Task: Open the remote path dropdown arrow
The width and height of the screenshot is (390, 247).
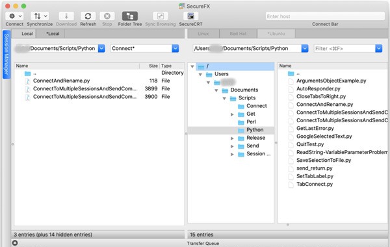Action: point(305,48)
